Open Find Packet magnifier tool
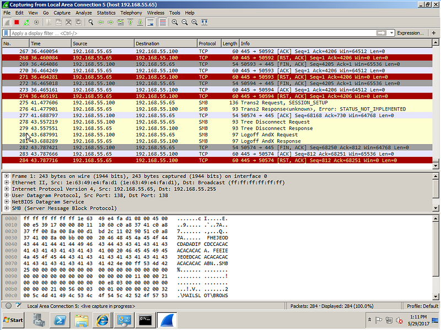 [x=90, y=23]
